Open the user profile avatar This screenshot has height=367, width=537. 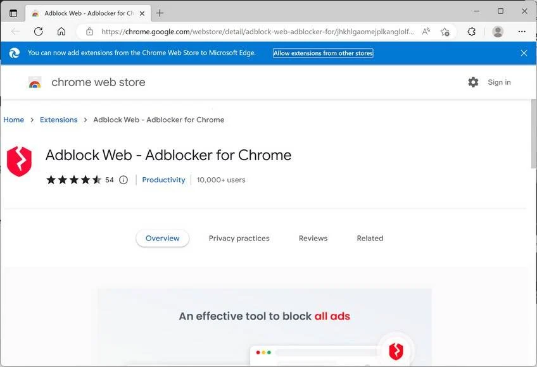pos(498,32)
